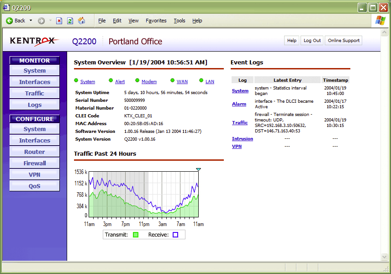The width and height of the screenshot is (391, 274).
Task: Click the Kentrox logo
Action: pos(32,41)
